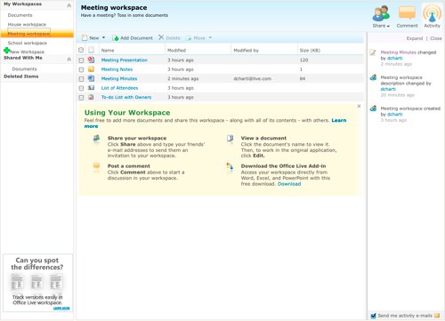Sort by the Modified by column header
This screenshot has height=321, width=445.
246,50
